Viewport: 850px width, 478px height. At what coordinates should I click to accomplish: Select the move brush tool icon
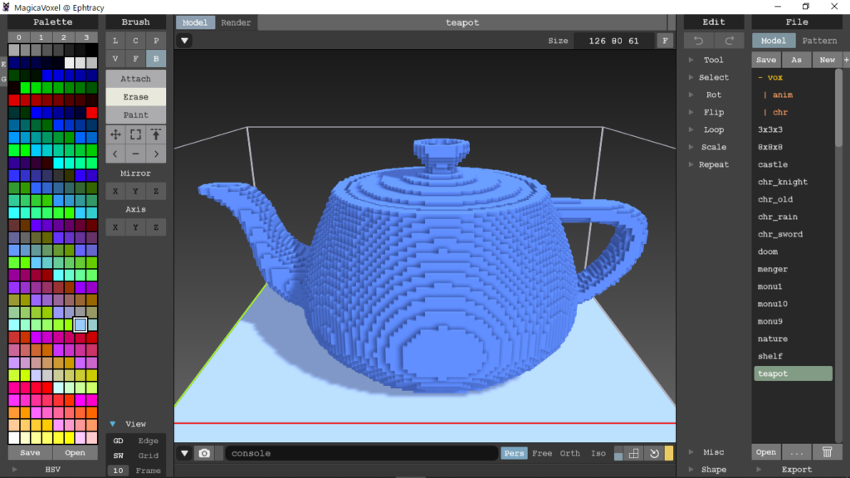115,134
